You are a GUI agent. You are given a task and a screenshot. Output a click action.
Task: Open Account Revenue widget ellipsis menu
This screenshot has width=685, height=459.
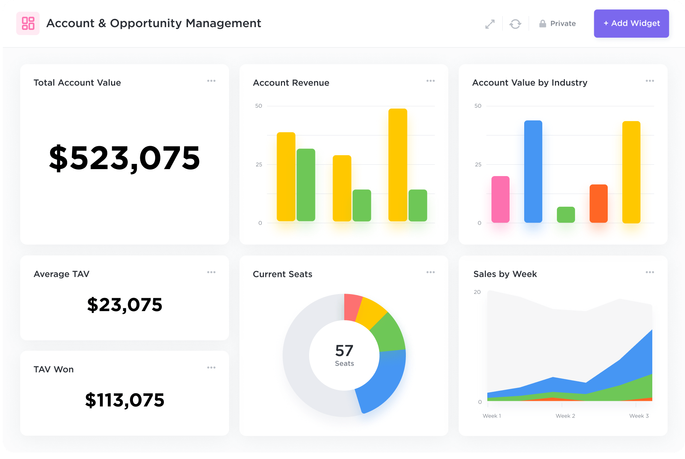tap(431, 81)
